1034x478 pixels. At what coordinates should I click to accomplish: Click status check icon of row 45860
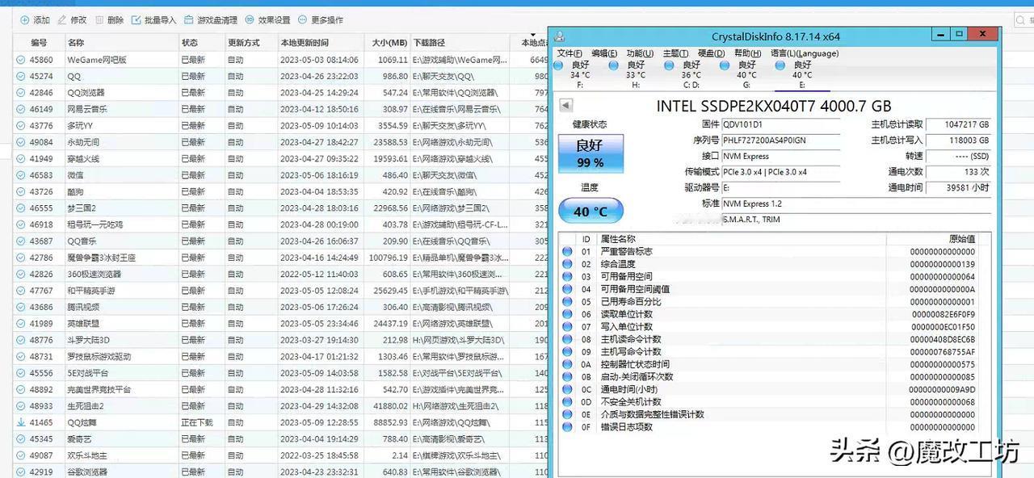pyautogui.click(x=21, y=60)
